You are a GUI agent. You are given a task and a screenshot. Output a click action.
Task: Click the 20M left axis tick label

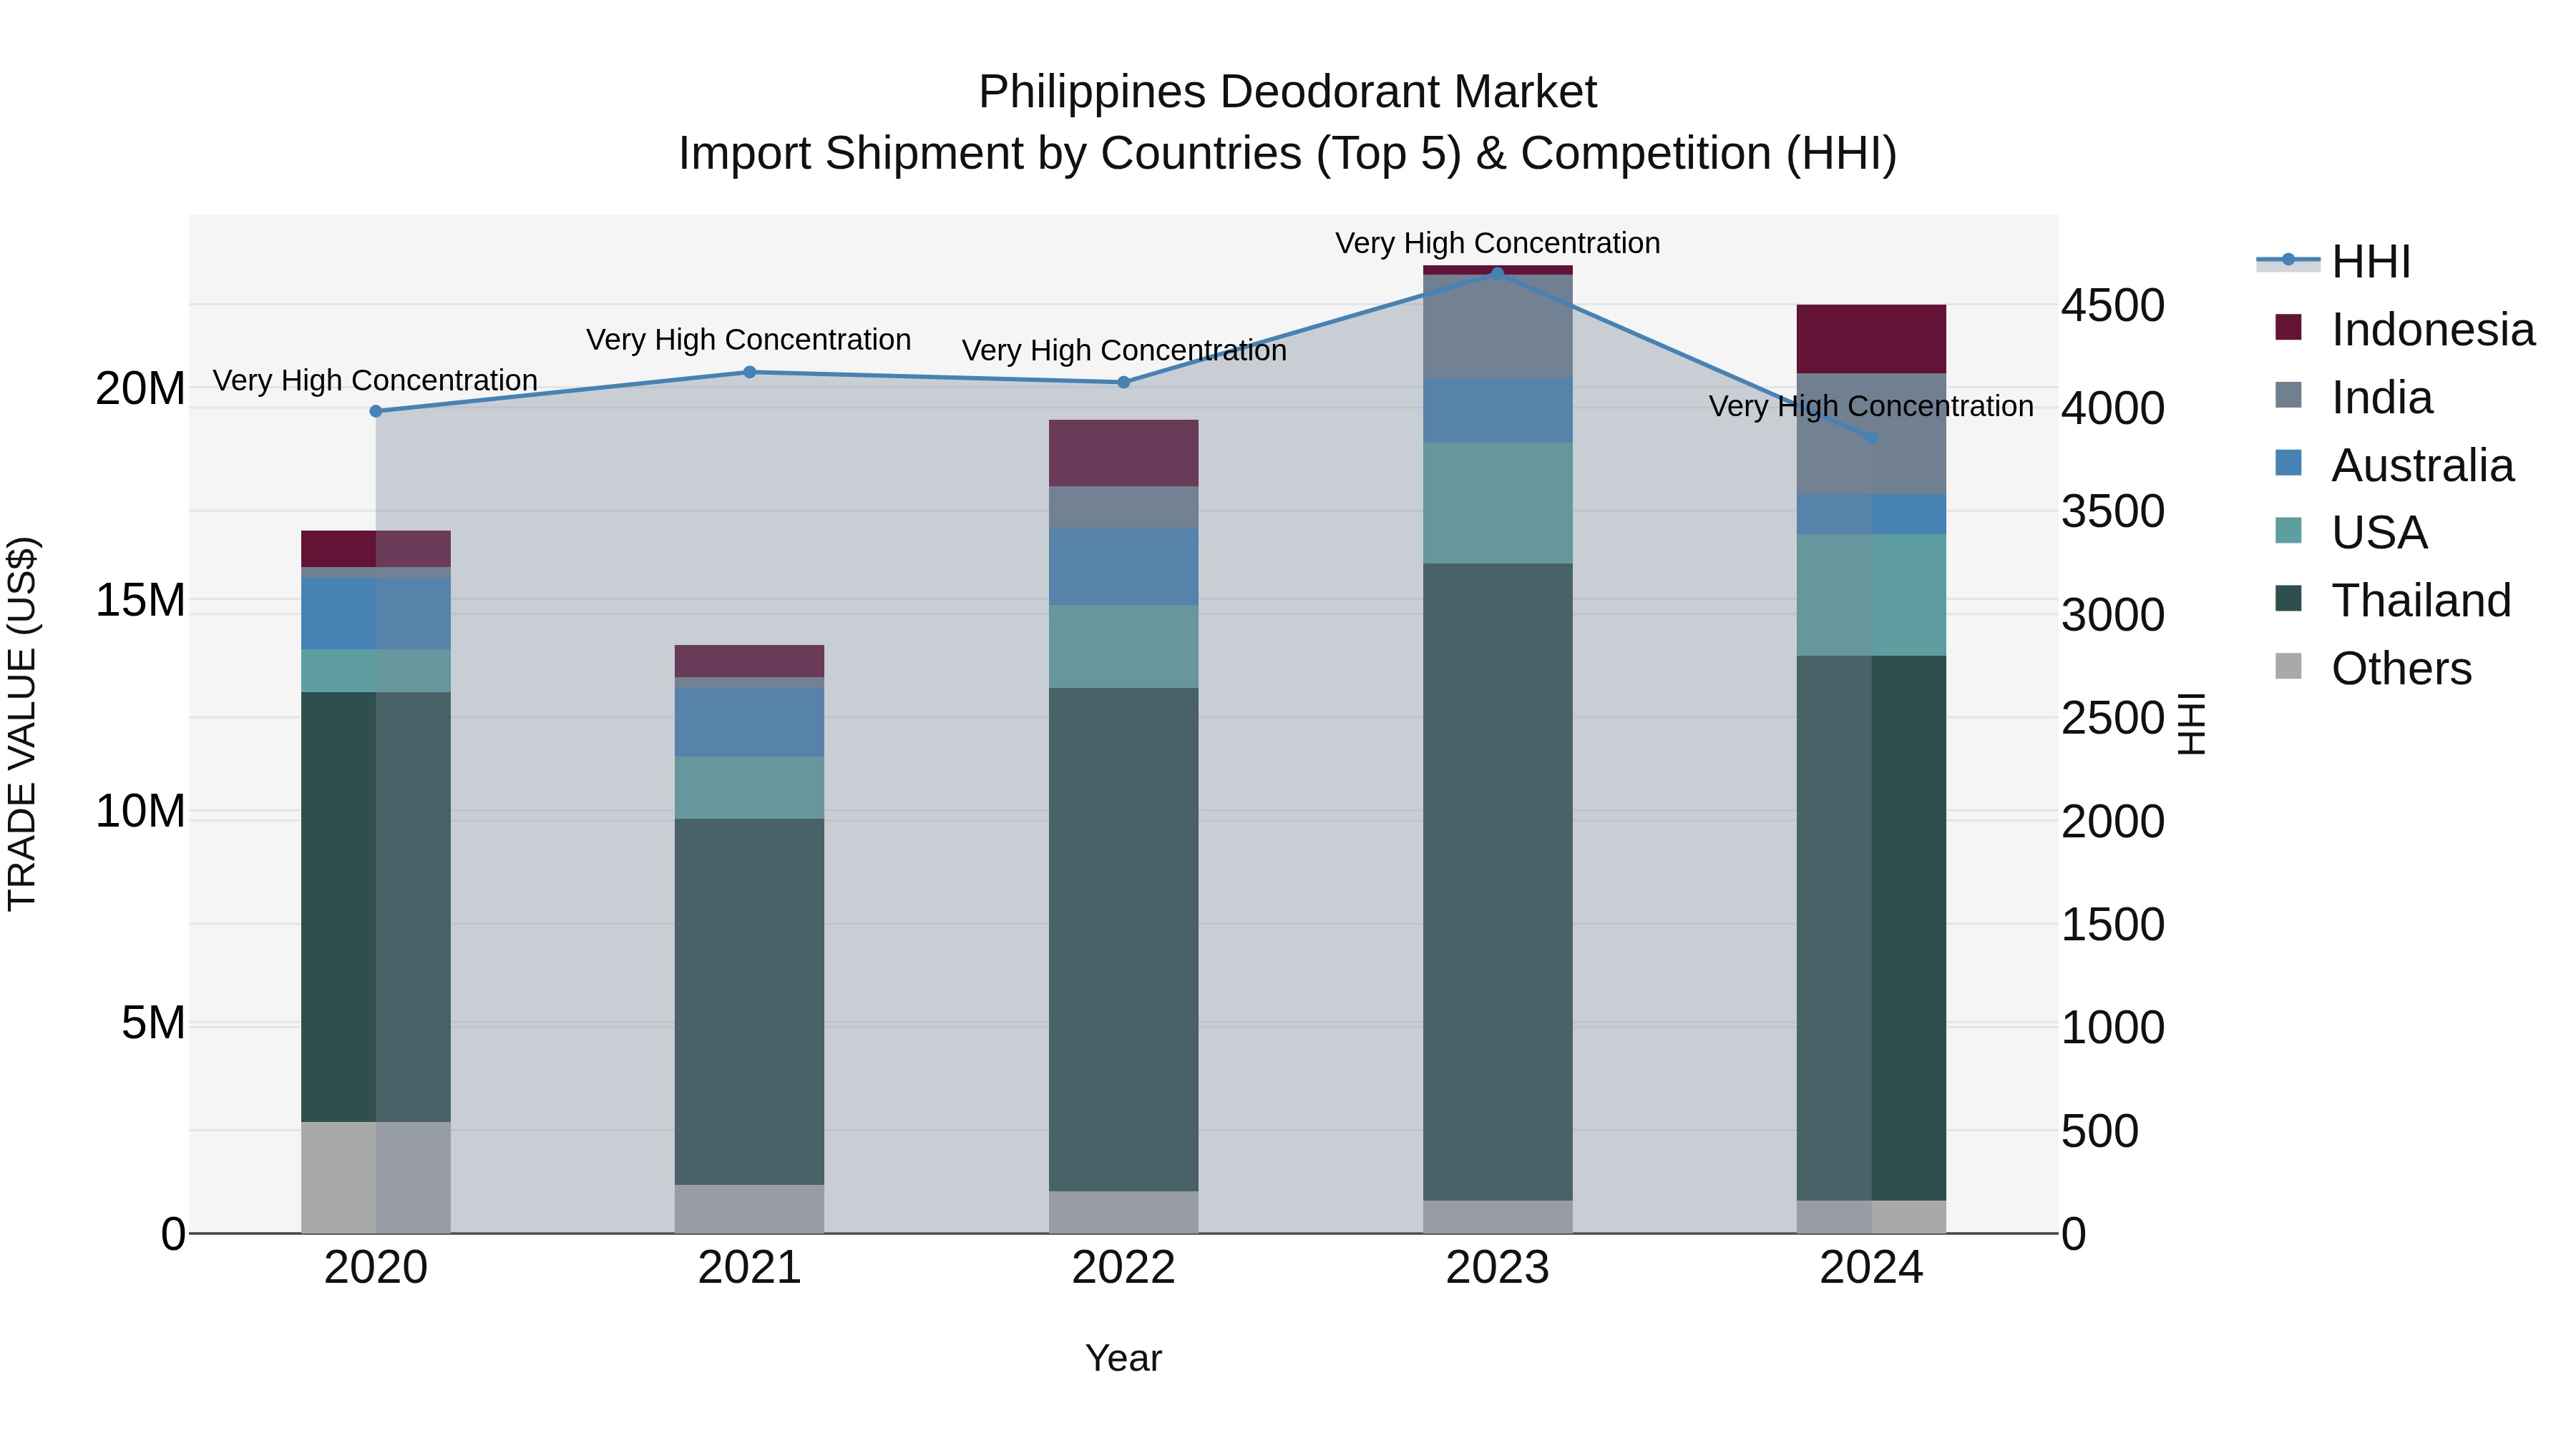pyautogui.click(x=141, y=389)
